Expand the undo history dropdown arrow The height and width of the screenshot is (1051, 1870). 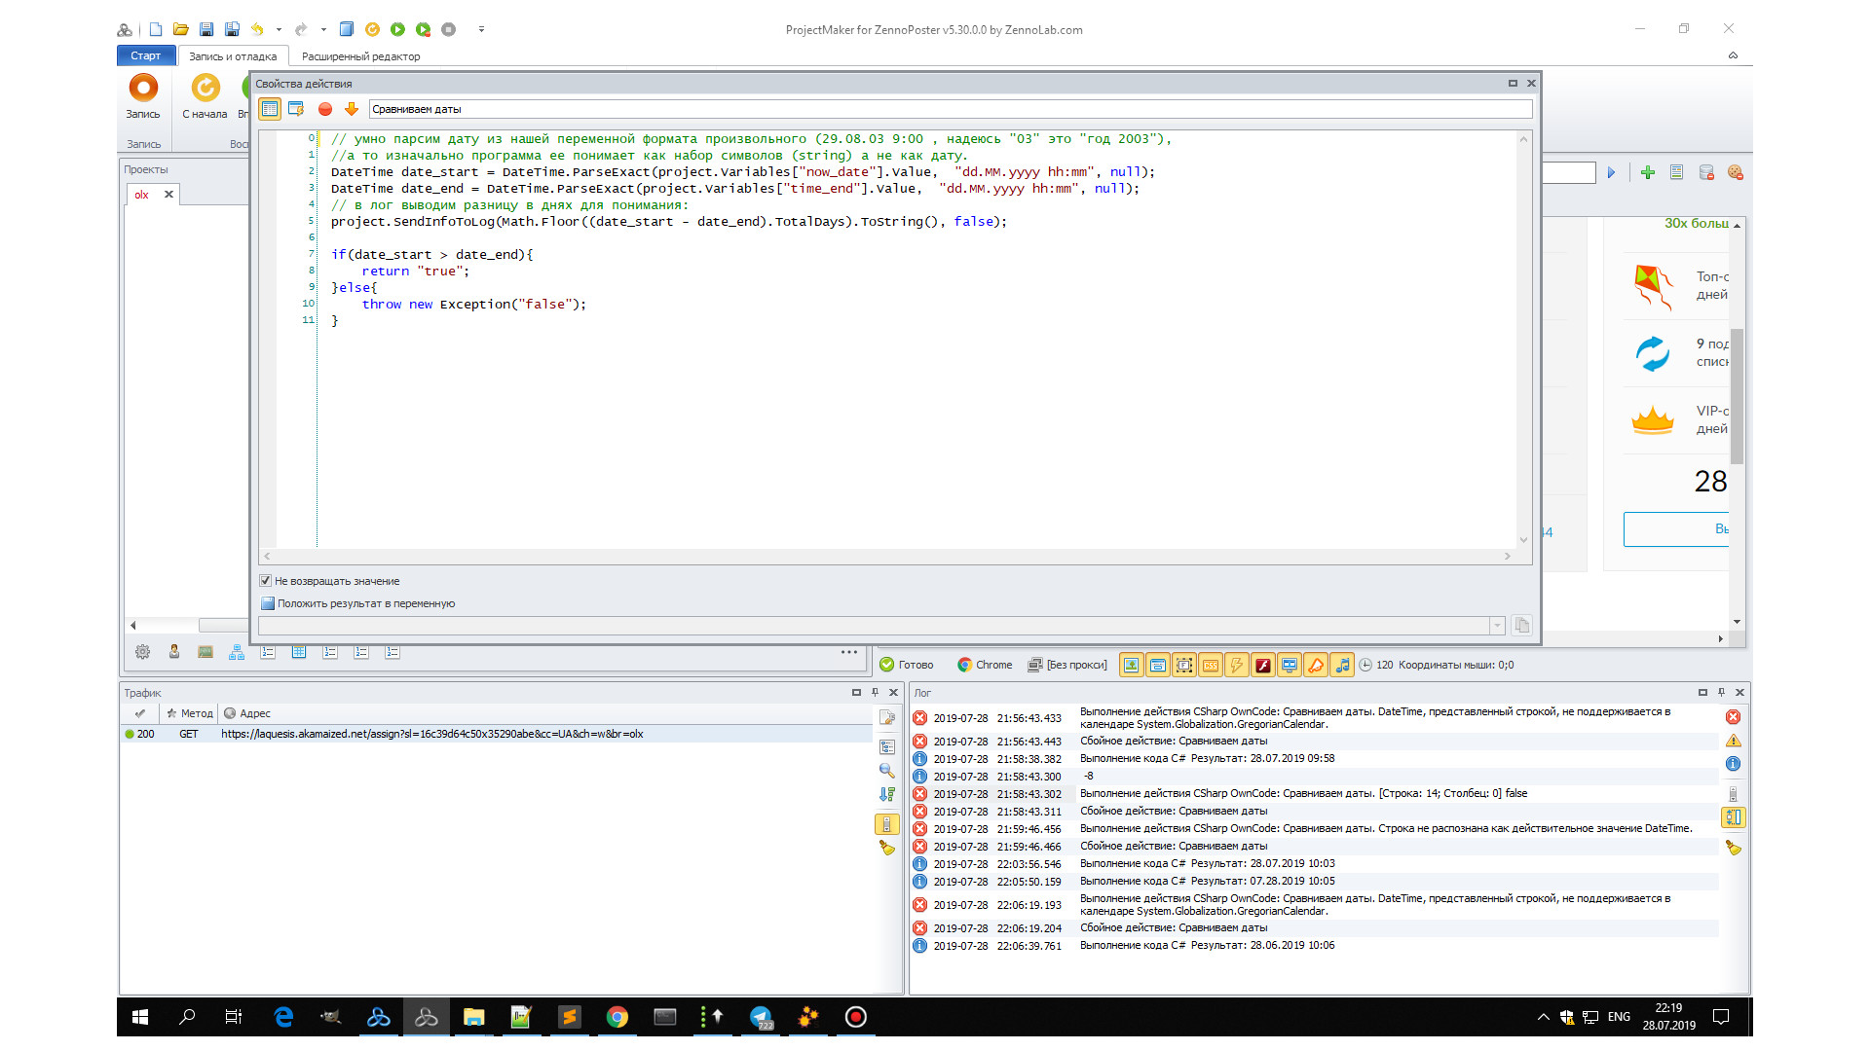pos(279,29)
